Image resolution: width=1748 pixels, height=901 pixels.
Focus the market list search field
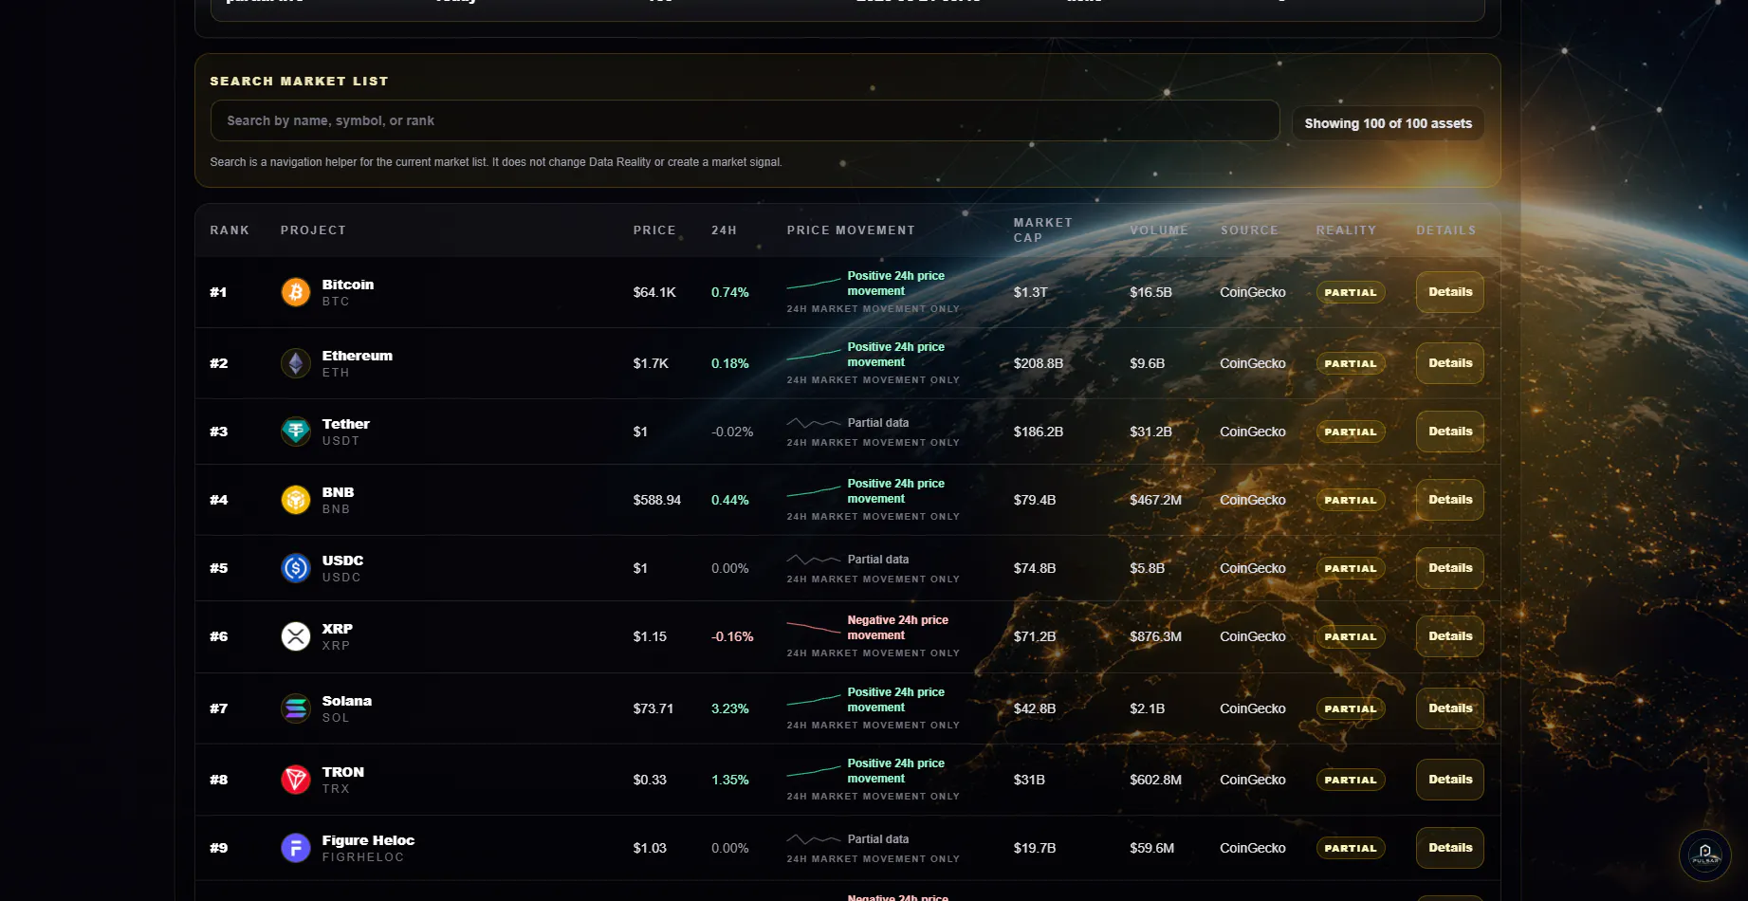click(x=745, y=120)
